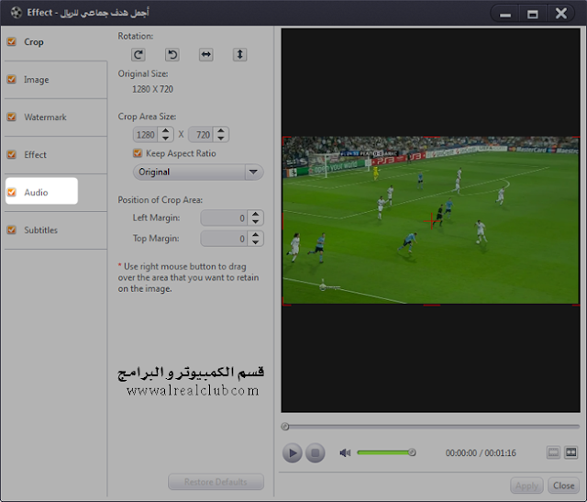Increase crop height 720 with up arrow
The width and height of the screenshot is (587, 502).
point(221,130)
